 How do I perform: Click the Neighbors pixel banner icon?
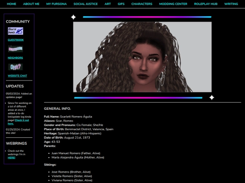15,49
